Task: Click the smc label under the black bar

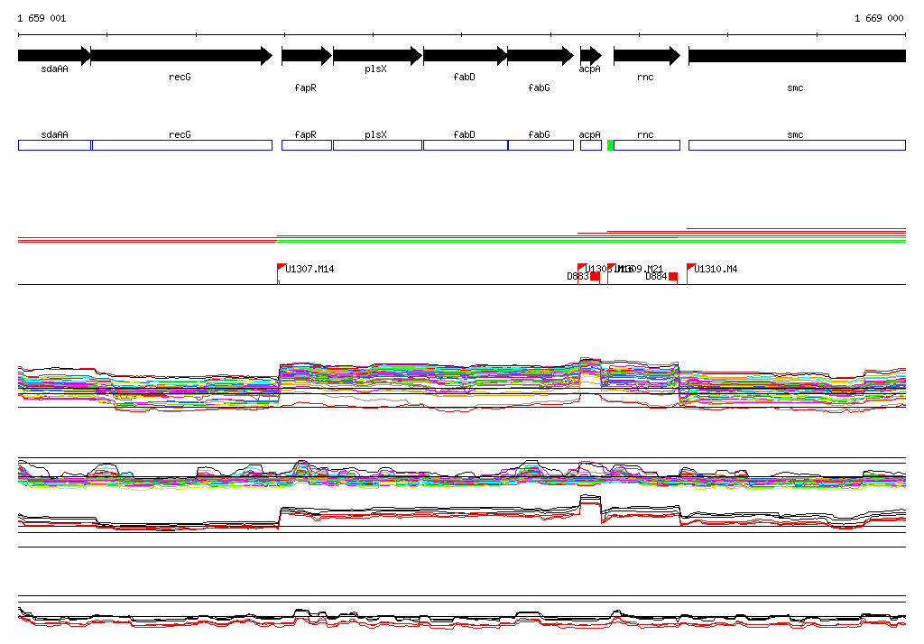Action: tap(795, 87)
